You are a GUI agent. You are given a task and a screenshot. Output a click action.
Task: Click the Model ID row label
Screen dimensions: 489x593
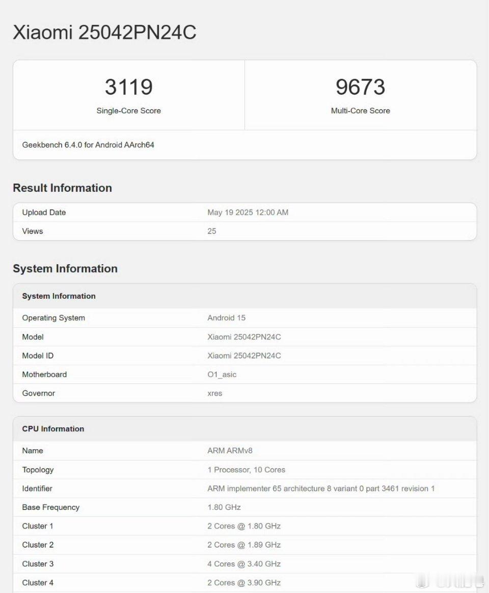[x=38, y=356]
